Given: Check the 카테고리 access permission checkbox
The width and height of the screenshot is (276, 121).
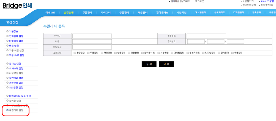Looking at the screenshot, I should [102, 52].
